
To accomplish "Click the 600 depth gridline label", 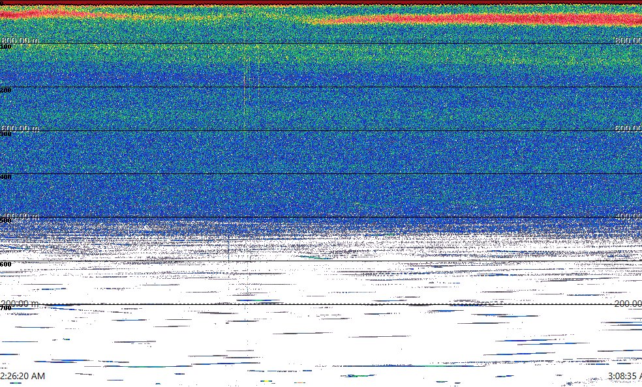I will (x=6, y=264).
